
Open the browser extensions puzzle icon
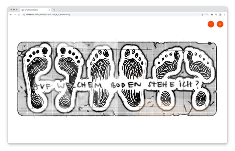click(212, 15)
